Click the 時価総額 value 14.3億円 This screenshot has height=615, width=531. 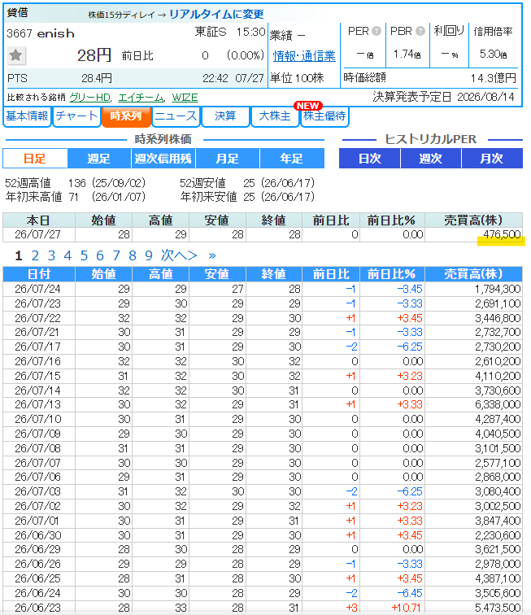493,78
